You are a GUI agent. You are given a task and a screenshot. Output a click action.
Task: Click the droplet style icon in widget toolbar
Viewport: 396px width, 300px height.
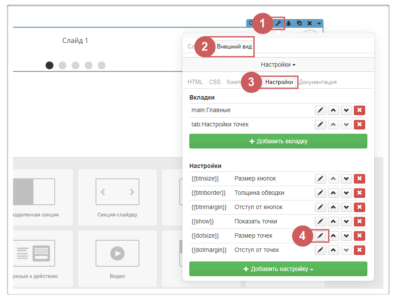tap(289, 23)
